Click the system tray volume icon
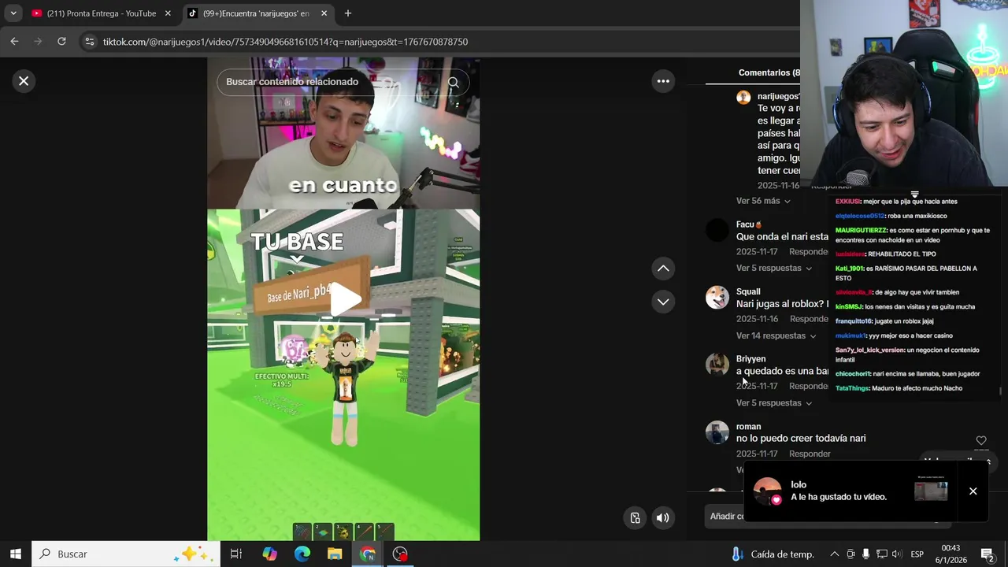The image size is (1008, 567). pos(897,554)
